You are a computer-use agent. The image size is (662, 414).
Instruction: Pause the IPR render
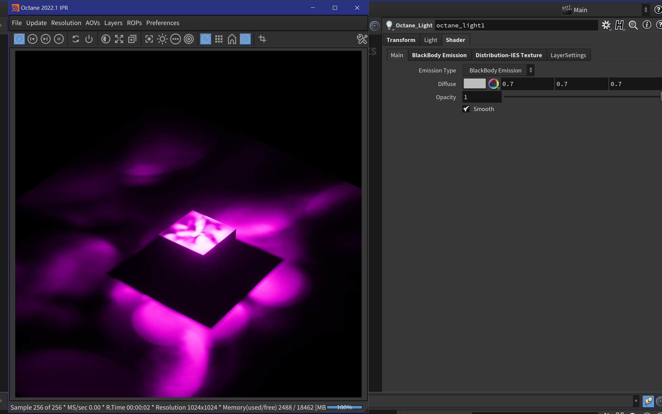pos(59,39)
